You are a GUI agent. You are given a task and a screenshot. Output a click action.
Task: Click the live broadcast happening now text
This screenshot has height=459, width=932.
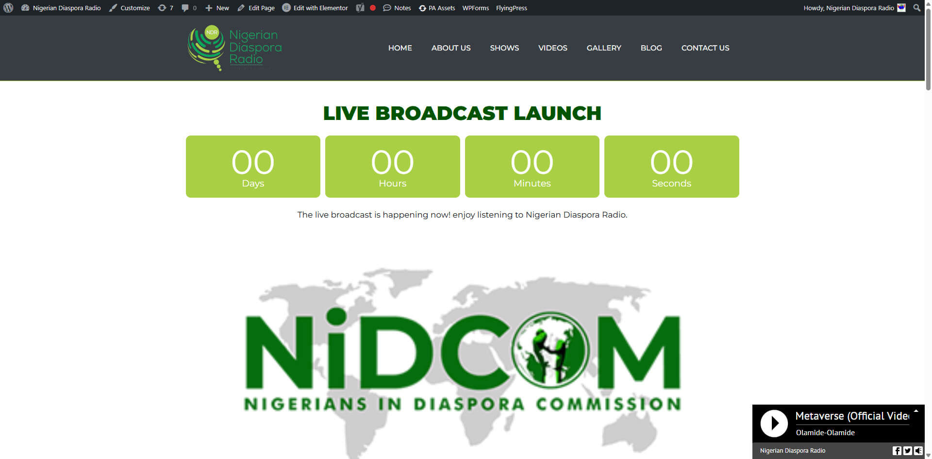click(462, 215)
